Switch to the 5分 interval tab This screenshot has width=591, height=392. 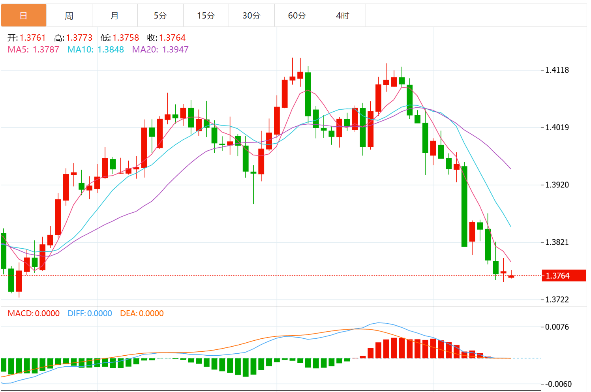(160, 15)
